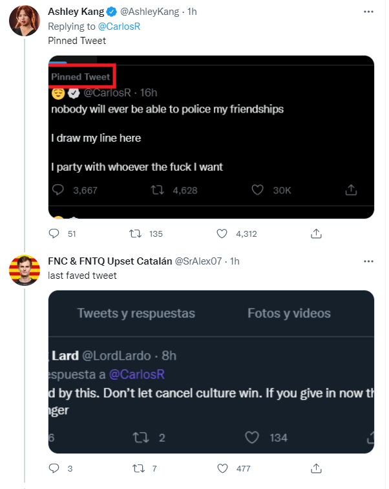Image resolution: width=389 pixels, height=489 pixels.
Task: Like the last faved tweet post
Action: (222, 468)
